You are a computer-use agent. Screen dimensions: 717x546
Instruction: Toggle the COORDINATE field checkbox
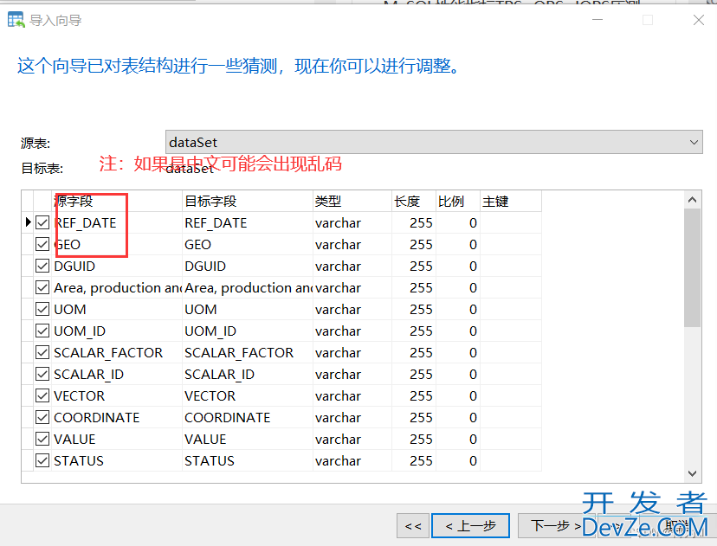tap(42, 418)
